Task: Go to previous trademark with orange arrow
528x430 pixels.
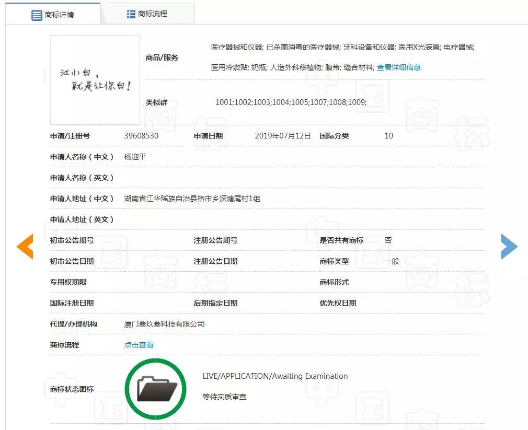Action: [x=25, y=246]
